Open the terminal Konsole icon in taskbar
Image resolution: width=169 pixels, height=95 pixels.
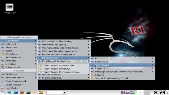[28, 93]
